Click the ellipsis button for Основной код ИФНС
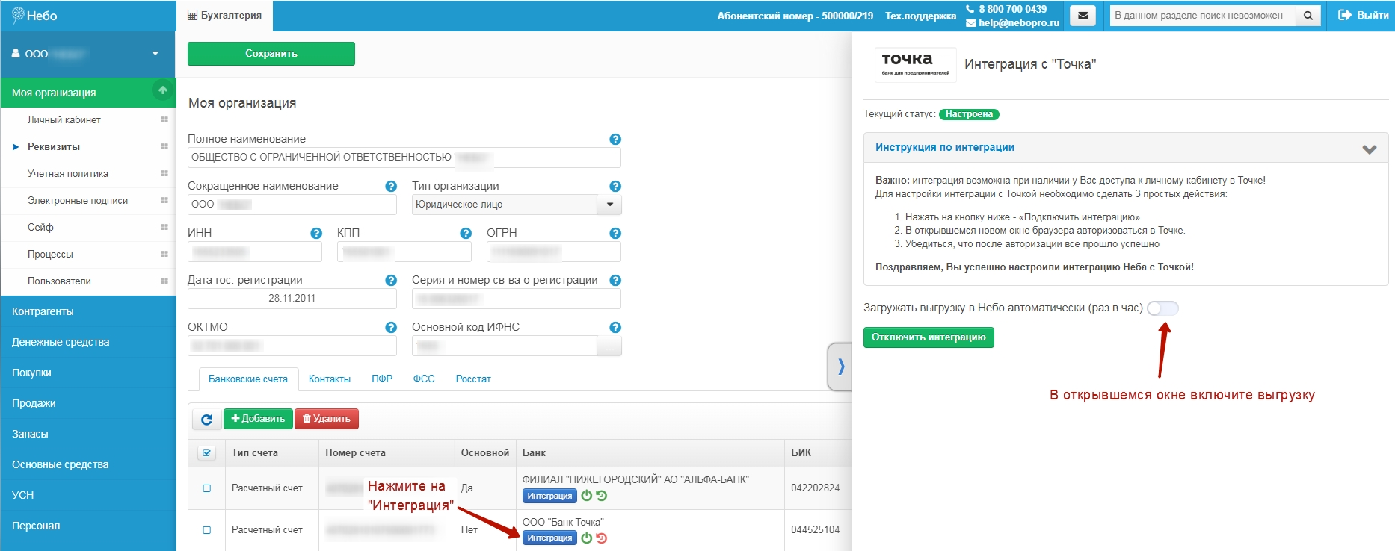This screenshot has height=551, width=1395. [x=609, y=346]
